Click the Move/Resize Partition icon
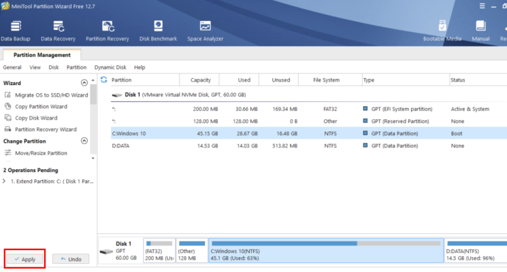The image size is (507, 272). (7, 153)
